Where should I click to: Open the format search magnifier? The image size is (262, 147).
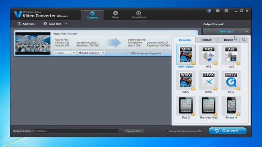click(244, 40)
